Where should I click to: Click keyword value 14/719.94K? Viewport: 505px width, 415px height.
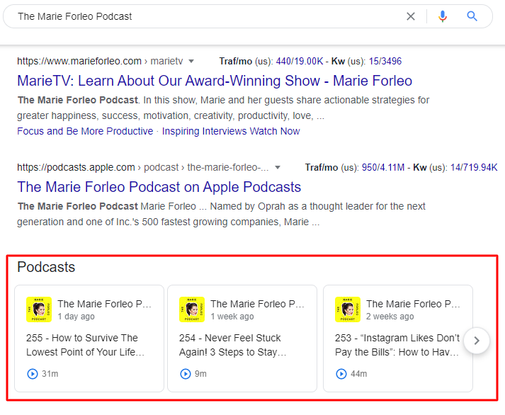(474, 167)
